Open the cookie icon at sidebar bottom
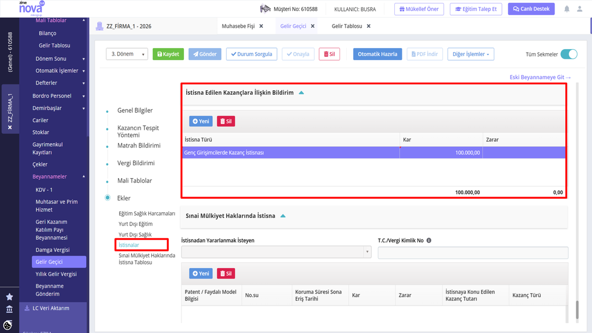Image resolution: width=592 pixels, height=333 pixels. (x=8, y=325)
